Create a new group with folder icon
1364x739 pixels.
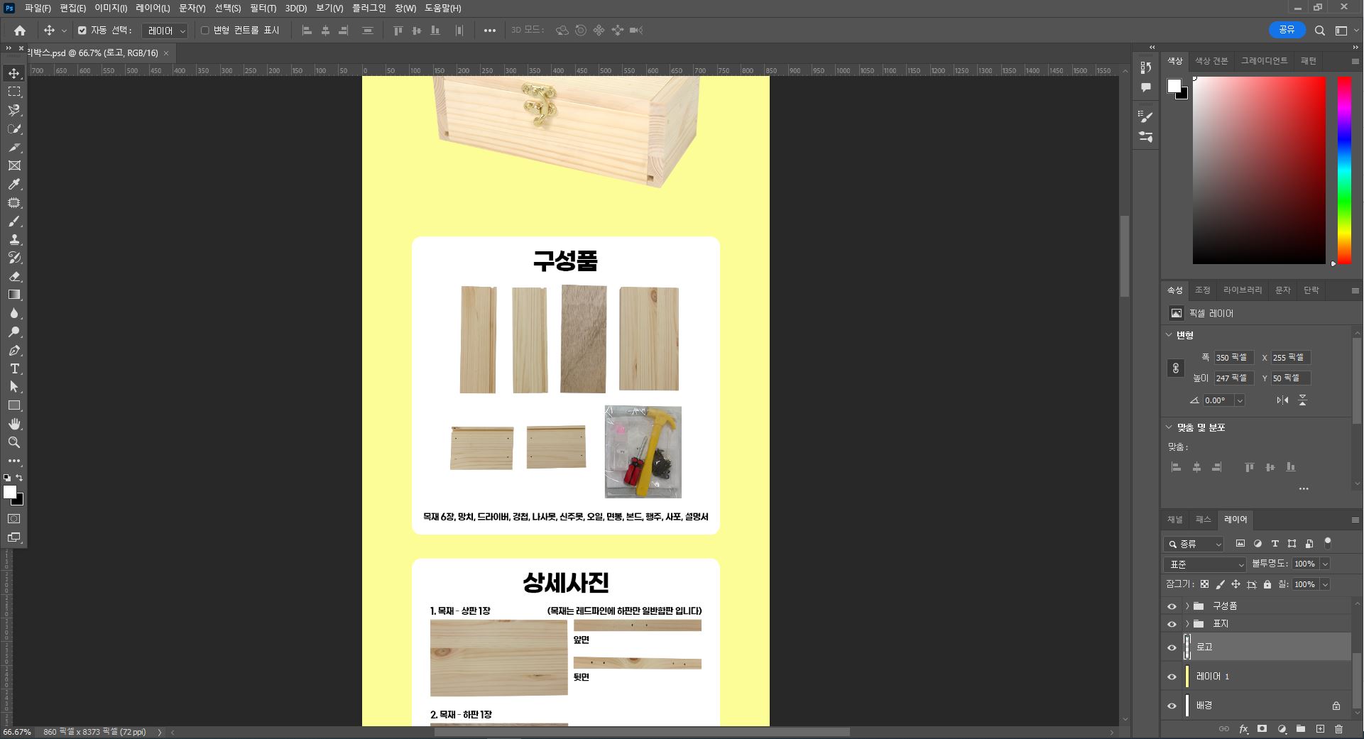(1301, 729)
